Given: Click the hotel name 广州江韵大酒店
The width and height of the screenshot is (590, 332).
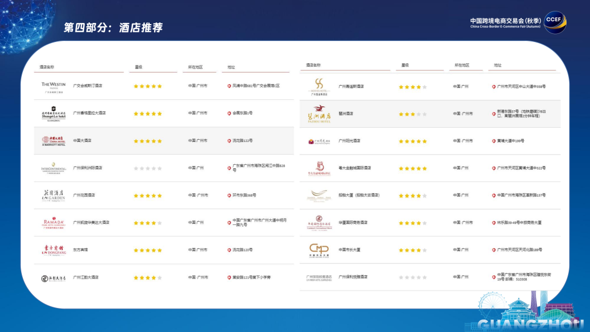Looking at the screenshot, I should pos(86,277).
